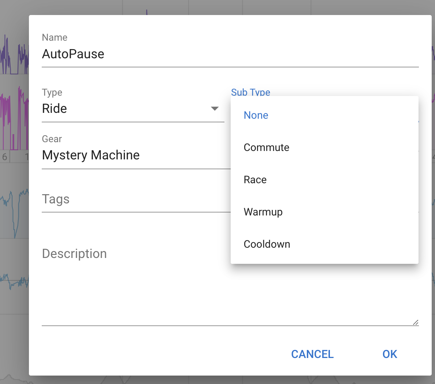
Task: Grab the Description resize handle
Action: coord(416,322)
